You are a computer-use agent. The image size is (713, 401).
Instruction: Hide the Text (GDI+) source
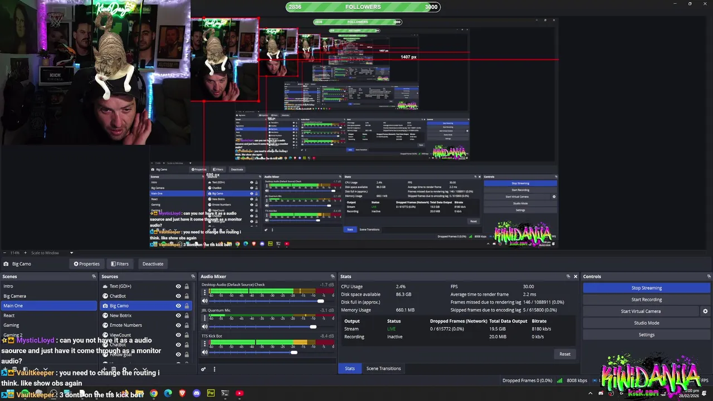pos(178,286)
